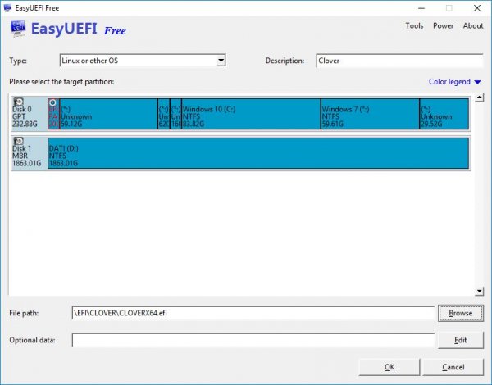Open the About menu

473,25
